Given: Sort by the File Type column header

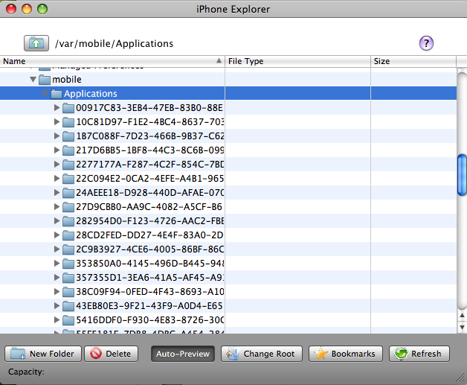Looking at the screenshot, I should point(298,61).
